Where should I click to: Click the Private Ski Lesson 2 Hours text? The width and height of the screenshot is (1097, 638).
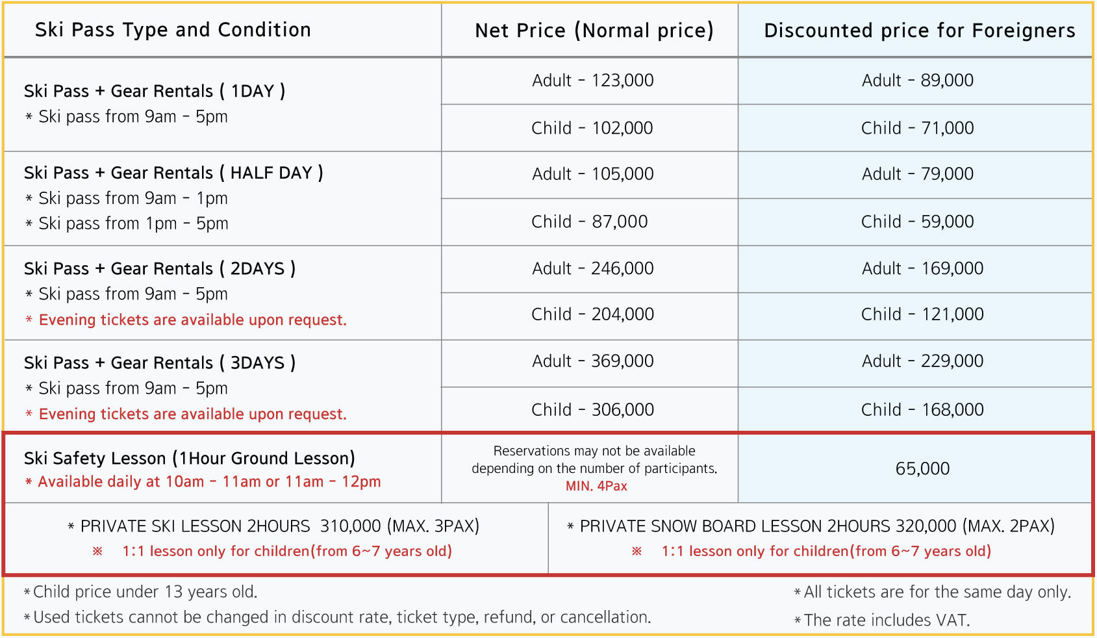click(273, 526)
